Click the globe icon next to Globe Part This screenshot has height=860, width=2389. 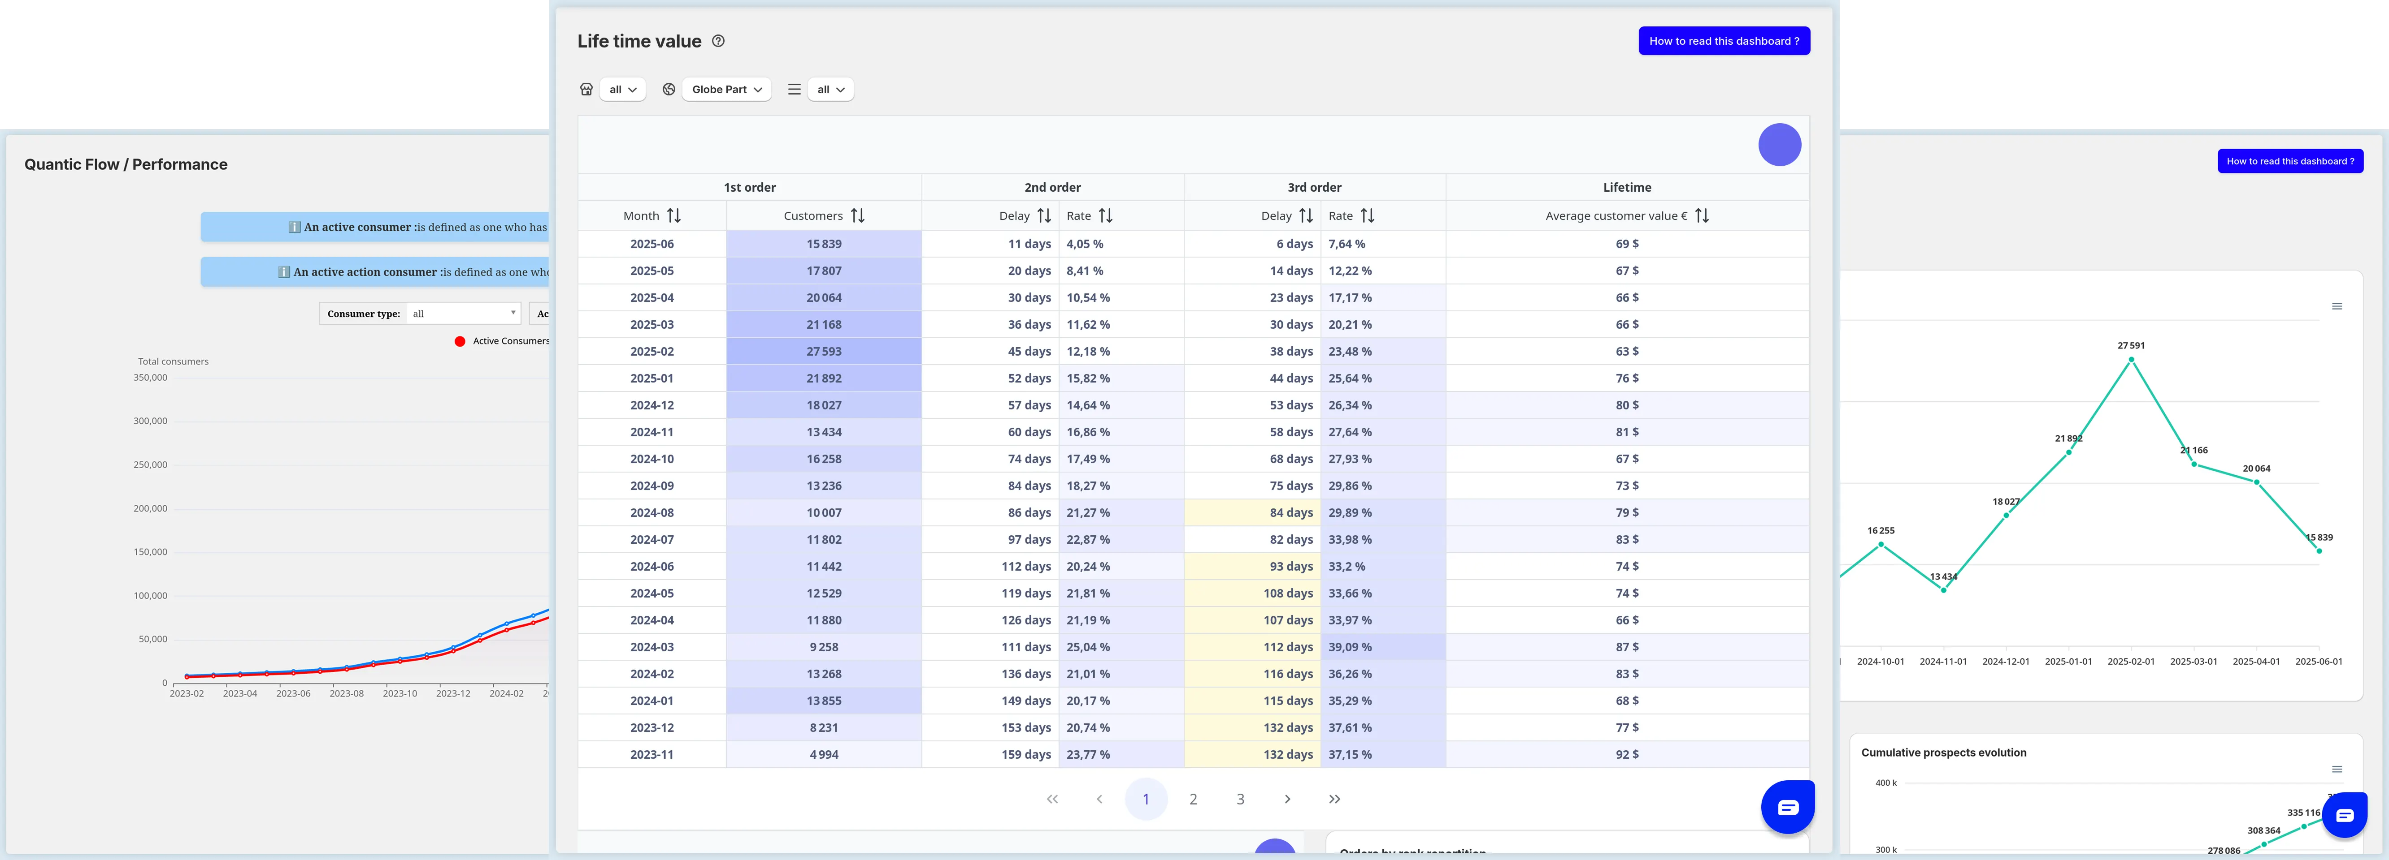click(x=669, y=90)
